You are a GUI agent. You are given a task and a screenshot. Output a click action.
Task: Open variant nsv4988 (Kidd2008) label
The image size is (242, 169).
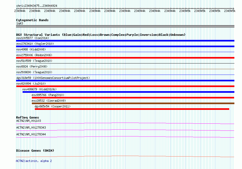tap(31, 49)
